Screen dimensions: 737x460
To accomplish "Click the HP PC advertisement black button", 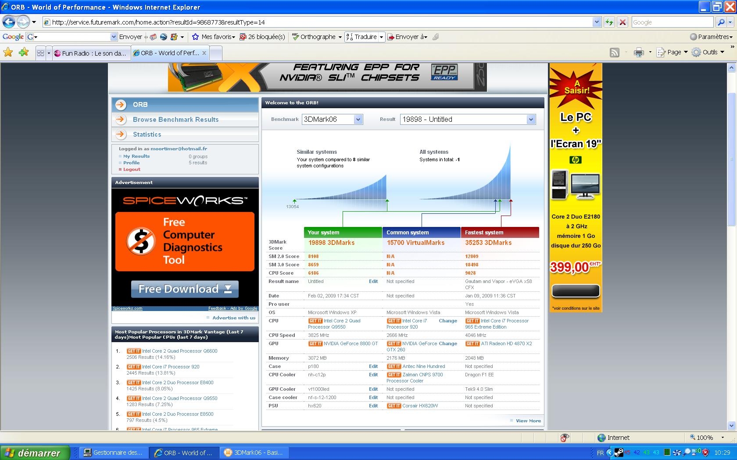I will click(576, 291).
